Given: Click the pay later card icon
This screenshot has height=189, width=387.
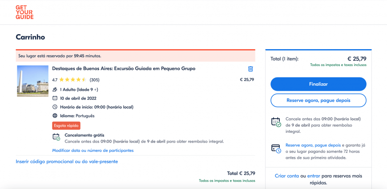Looking at the screenshot, I should [276, 148].
